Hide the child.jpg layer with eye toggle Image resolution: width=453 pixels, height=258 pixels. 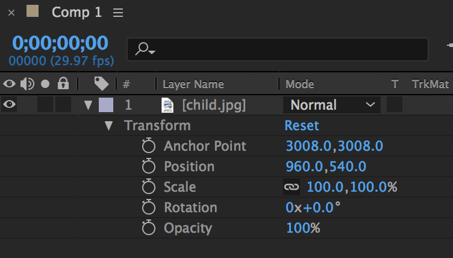click(x=10, y=105)
